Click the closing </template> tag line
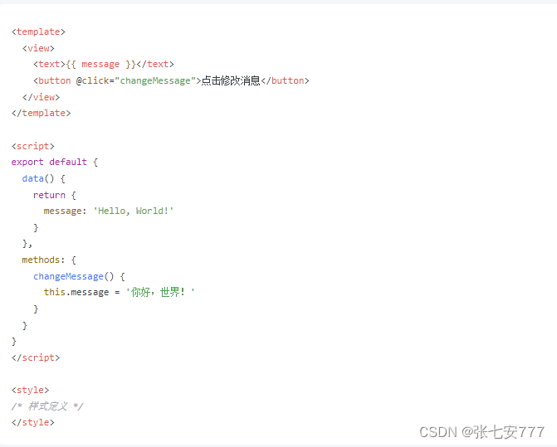 tap(41, 113)
